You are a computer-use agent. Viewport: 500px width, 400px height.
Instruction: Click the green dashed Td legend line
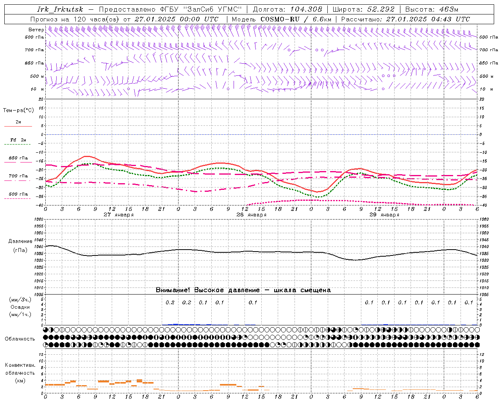tap(18, 145)
